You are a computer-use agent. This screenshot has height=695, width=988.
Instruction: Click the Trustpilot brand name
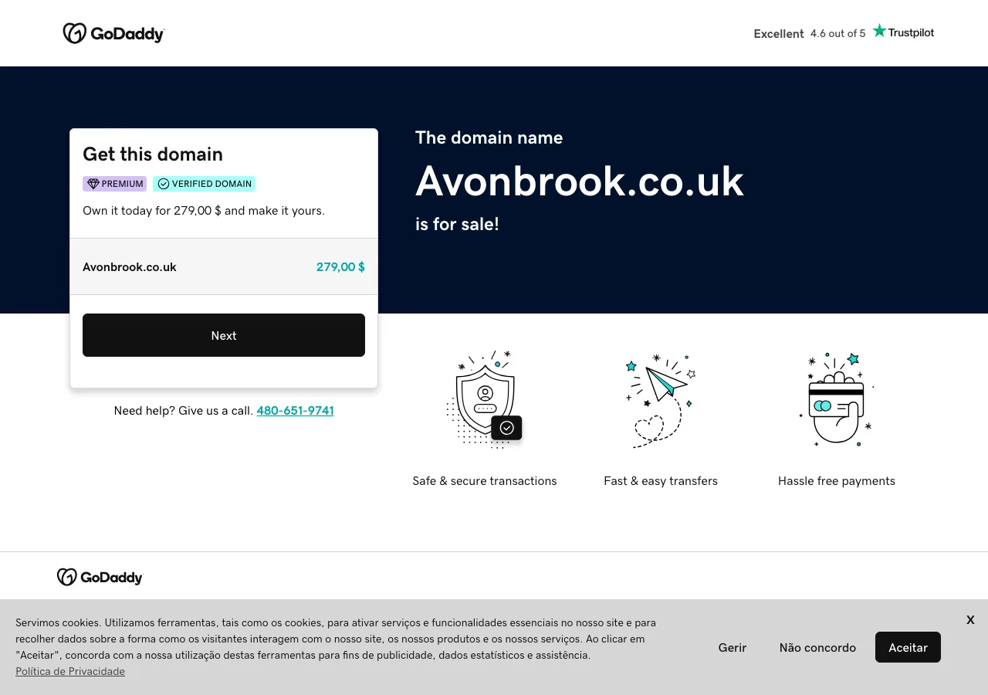tap(911, 32)
